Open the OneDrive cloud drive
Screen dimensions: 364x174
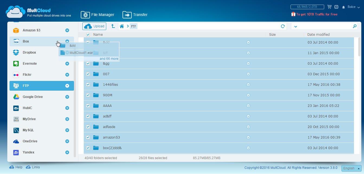coord(30,141)
